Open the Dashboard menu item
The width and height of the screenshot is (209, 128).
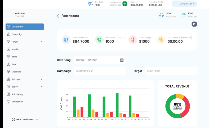[25, 27]
